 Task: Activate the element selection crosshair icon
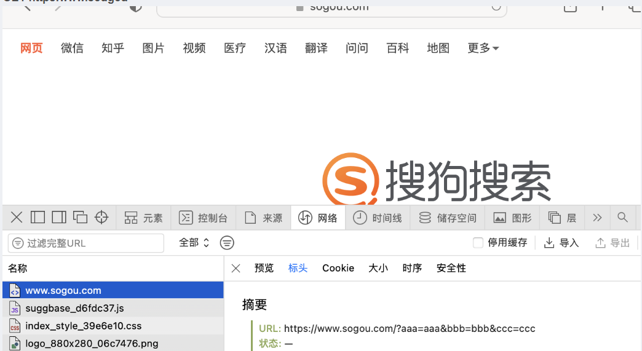click(x=101, y=217)
